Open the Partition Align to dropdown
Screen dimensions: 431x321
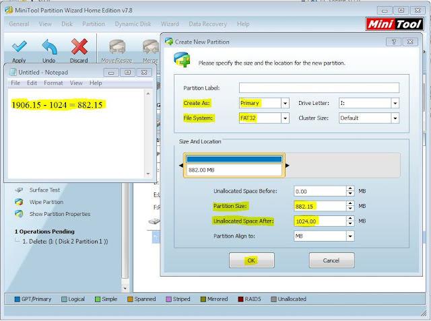[x=350, y=236]
